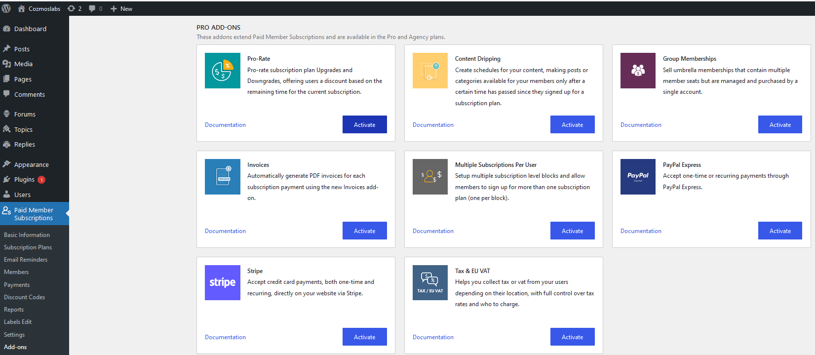
Task: Click the Pro-Rate add-on thumbnail
Action: (223, 71)
